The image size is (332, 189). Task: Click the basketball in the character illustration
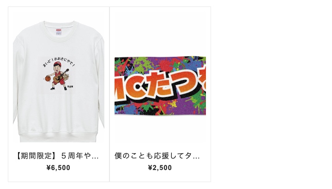tap(48, 79)
